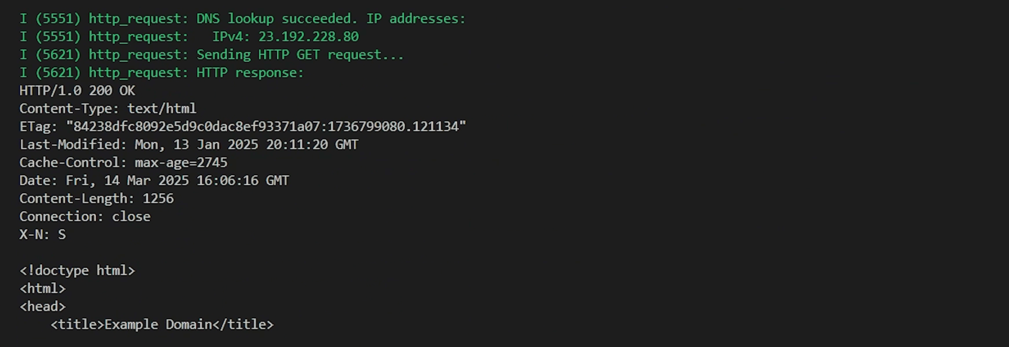Click the opening "<html>" tag
1009x347 pixels.
[43, 289]
